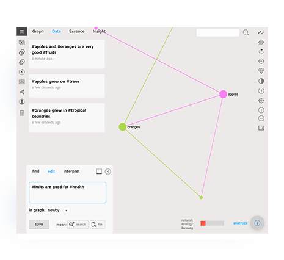
Task: Zoom in with the plus circle icon
Action: (261, 110)
